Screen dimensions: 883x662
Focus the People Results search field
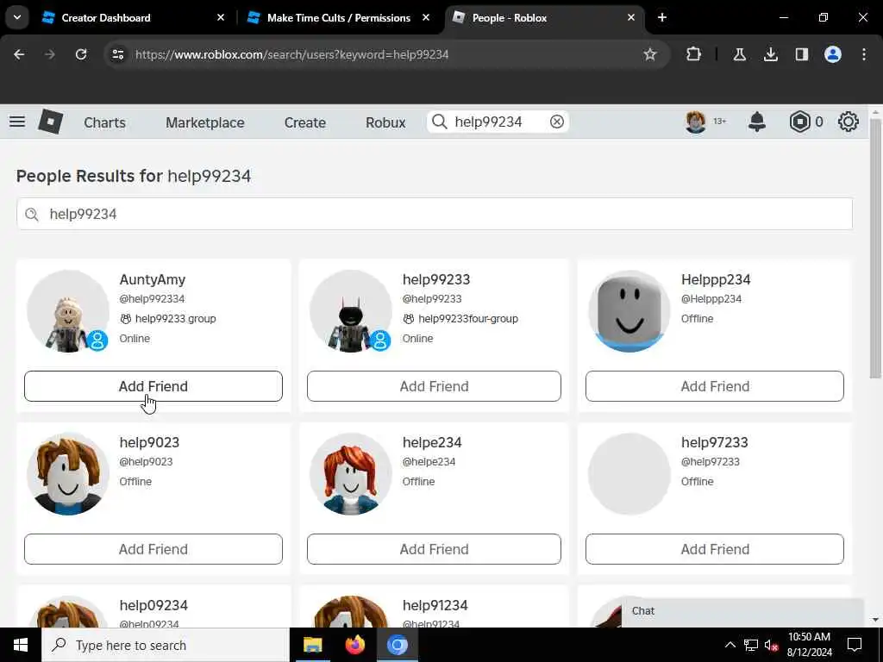click(x=435, y=214)
